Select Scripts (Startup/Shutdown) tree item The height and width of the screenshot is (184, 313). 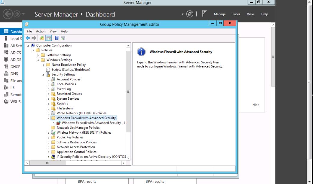pyautogui.click(x=71, y=70)
